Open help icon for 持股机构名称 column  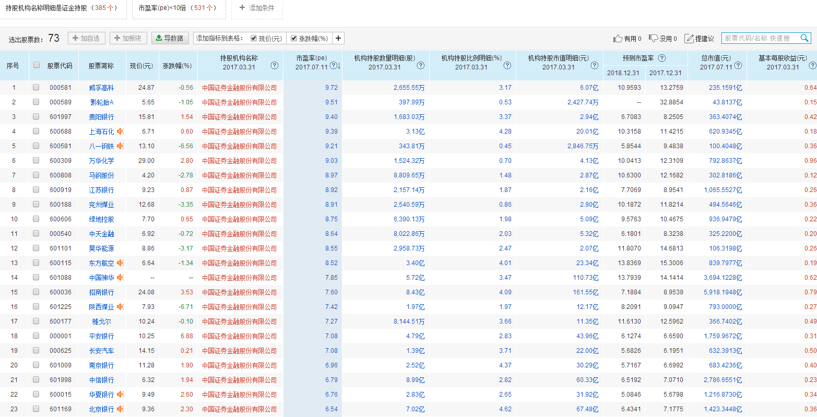coord(274,66)
